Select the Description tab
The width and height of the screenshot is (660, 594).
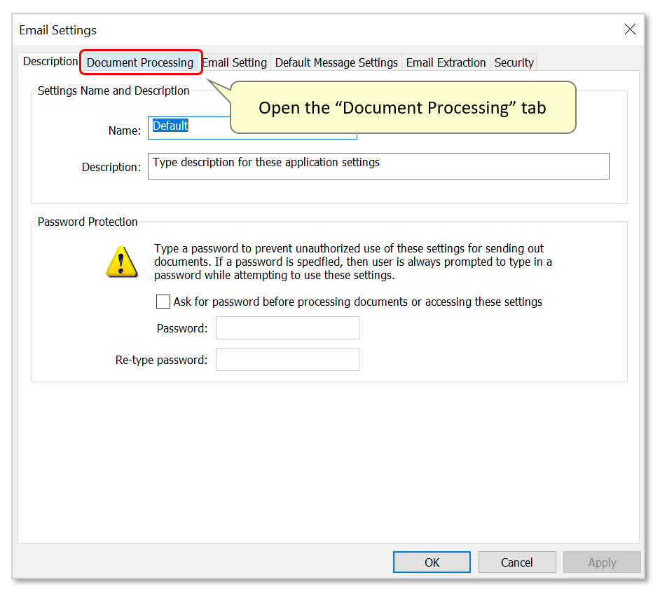[x=50, y=61]
